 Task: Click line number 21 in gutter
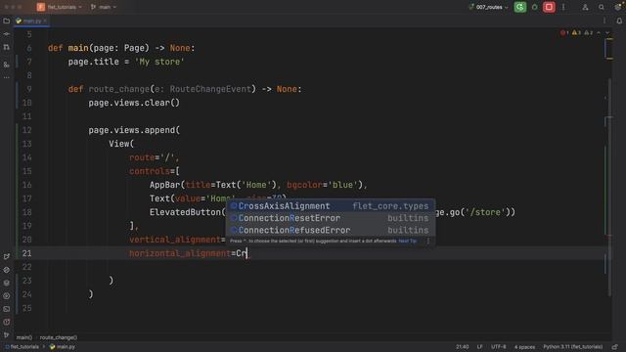26,253
